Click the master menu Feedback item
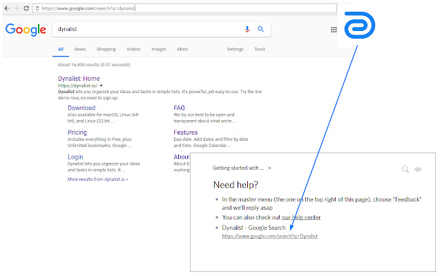442x276 pixels. pos(321,204)
